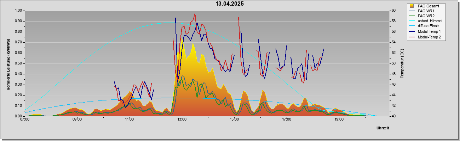Click the 13:00 time axis label
This screenshot has width=460, height=141.
(182, 119)
